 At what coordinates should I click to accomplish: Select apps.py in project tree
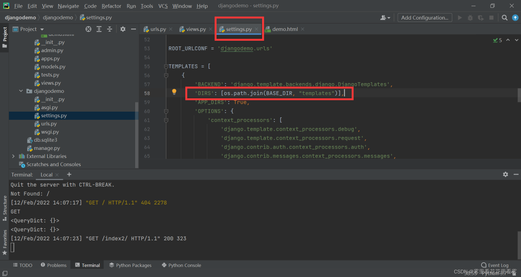(50, 58)
